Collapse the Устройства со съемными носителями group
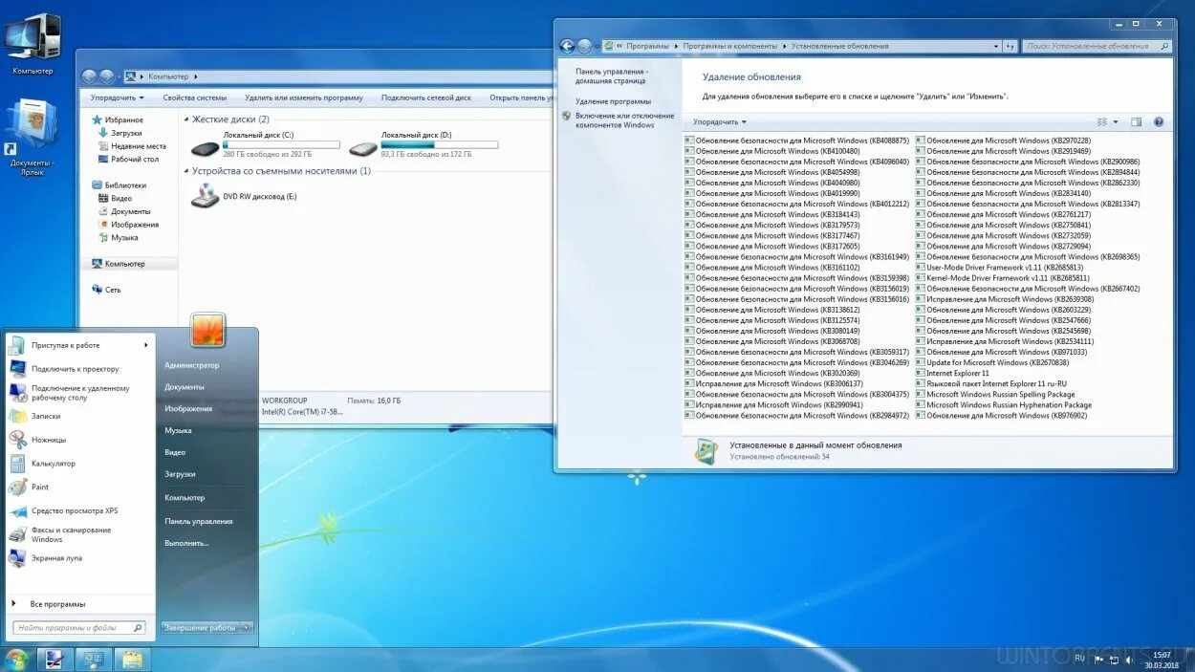Image resolution: width=1195 pixels, height=672 pixels. [x=186, y=171]
